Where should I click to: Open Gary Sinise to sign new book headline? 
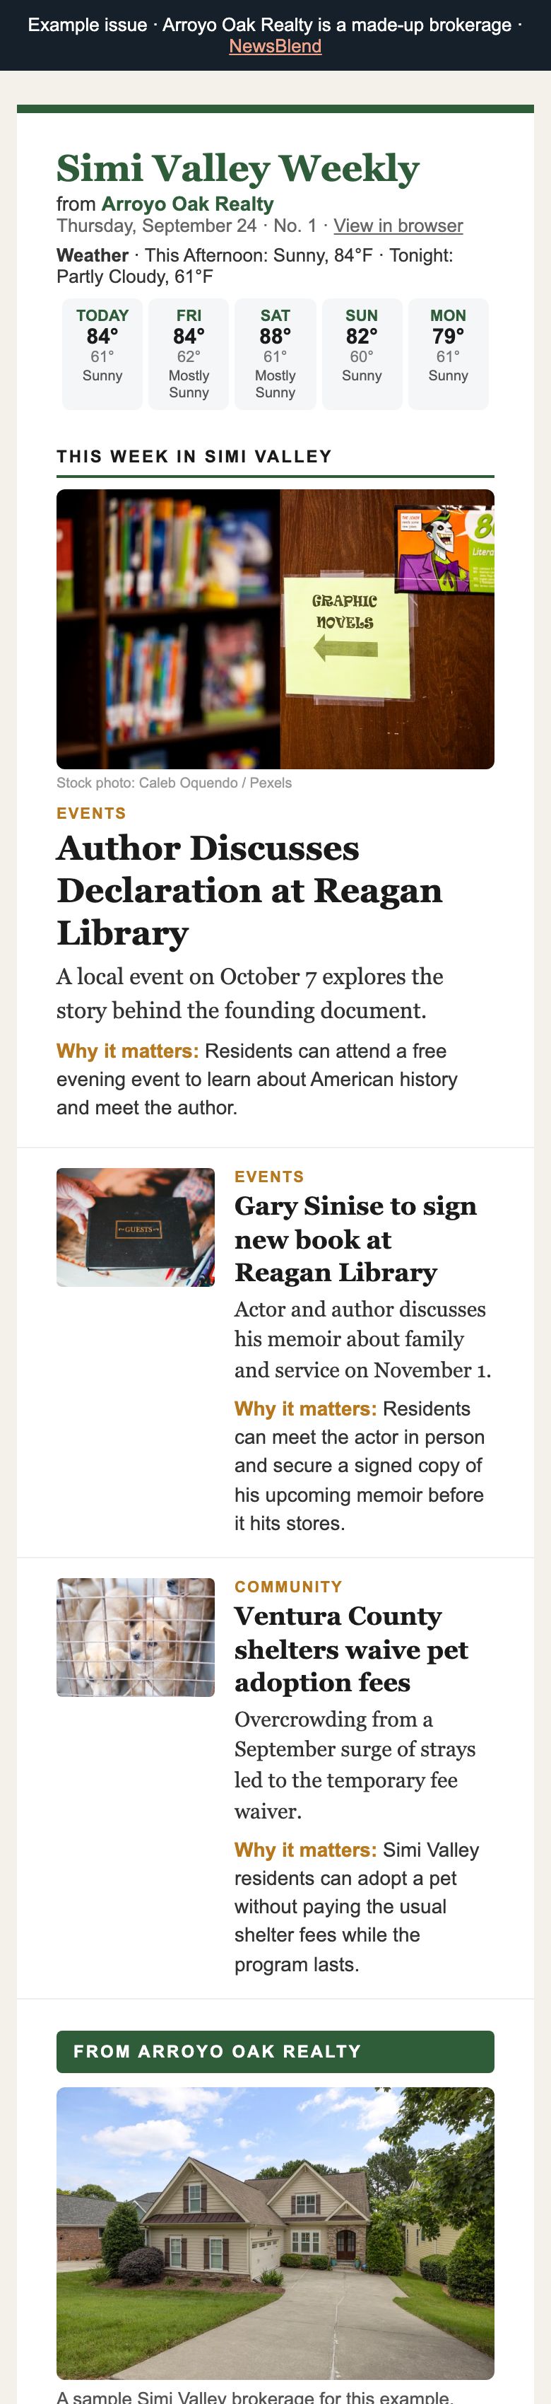pyautogui.click(x=355, y=1238)
